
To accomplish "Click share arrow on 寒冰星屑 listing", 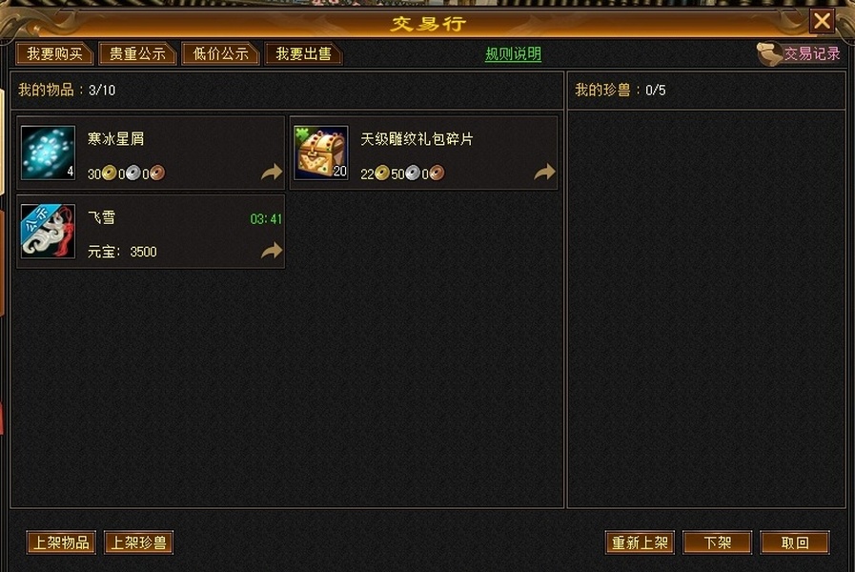I will (271, 172).
